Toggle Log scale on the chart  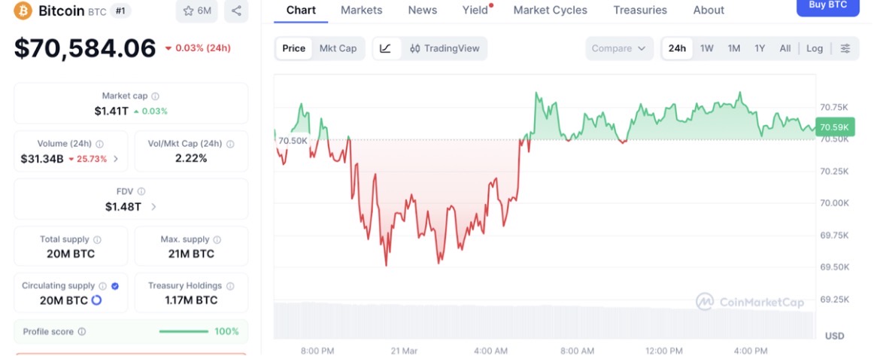pyautogui.click(x=815, y=48)
